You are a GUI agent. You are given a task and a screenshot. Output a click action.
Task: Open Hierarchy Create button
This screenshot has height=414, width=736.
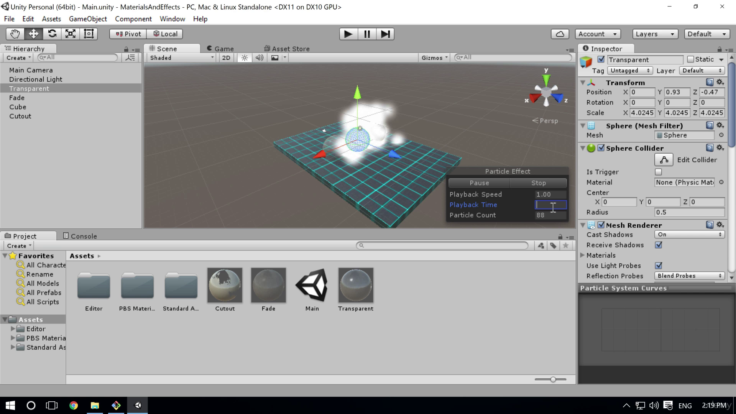click(x=18, y=58)
